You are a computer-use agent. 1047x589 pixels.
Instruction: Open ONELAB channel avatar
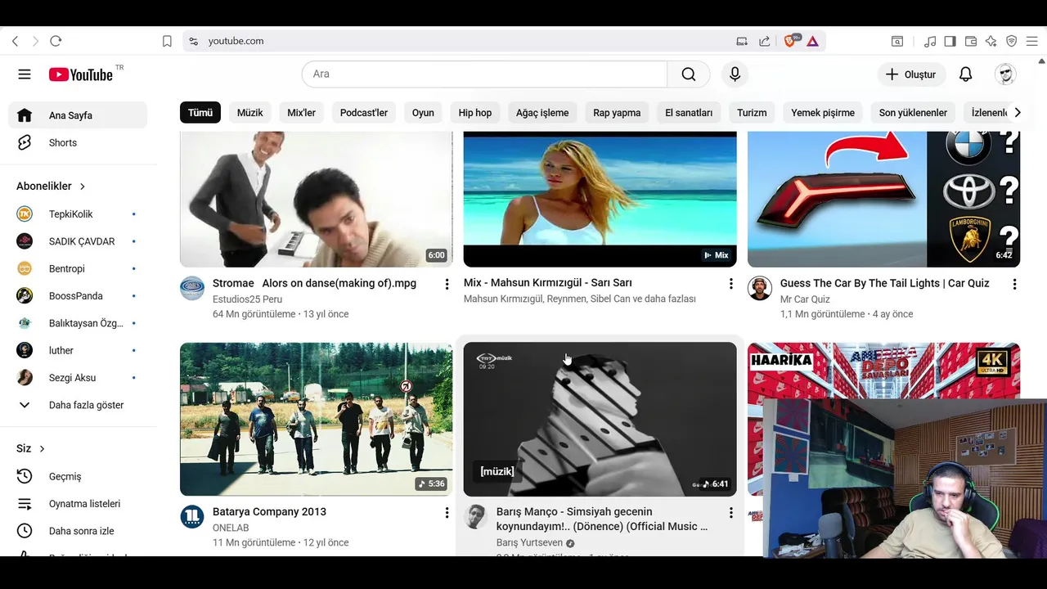(192, 517)
